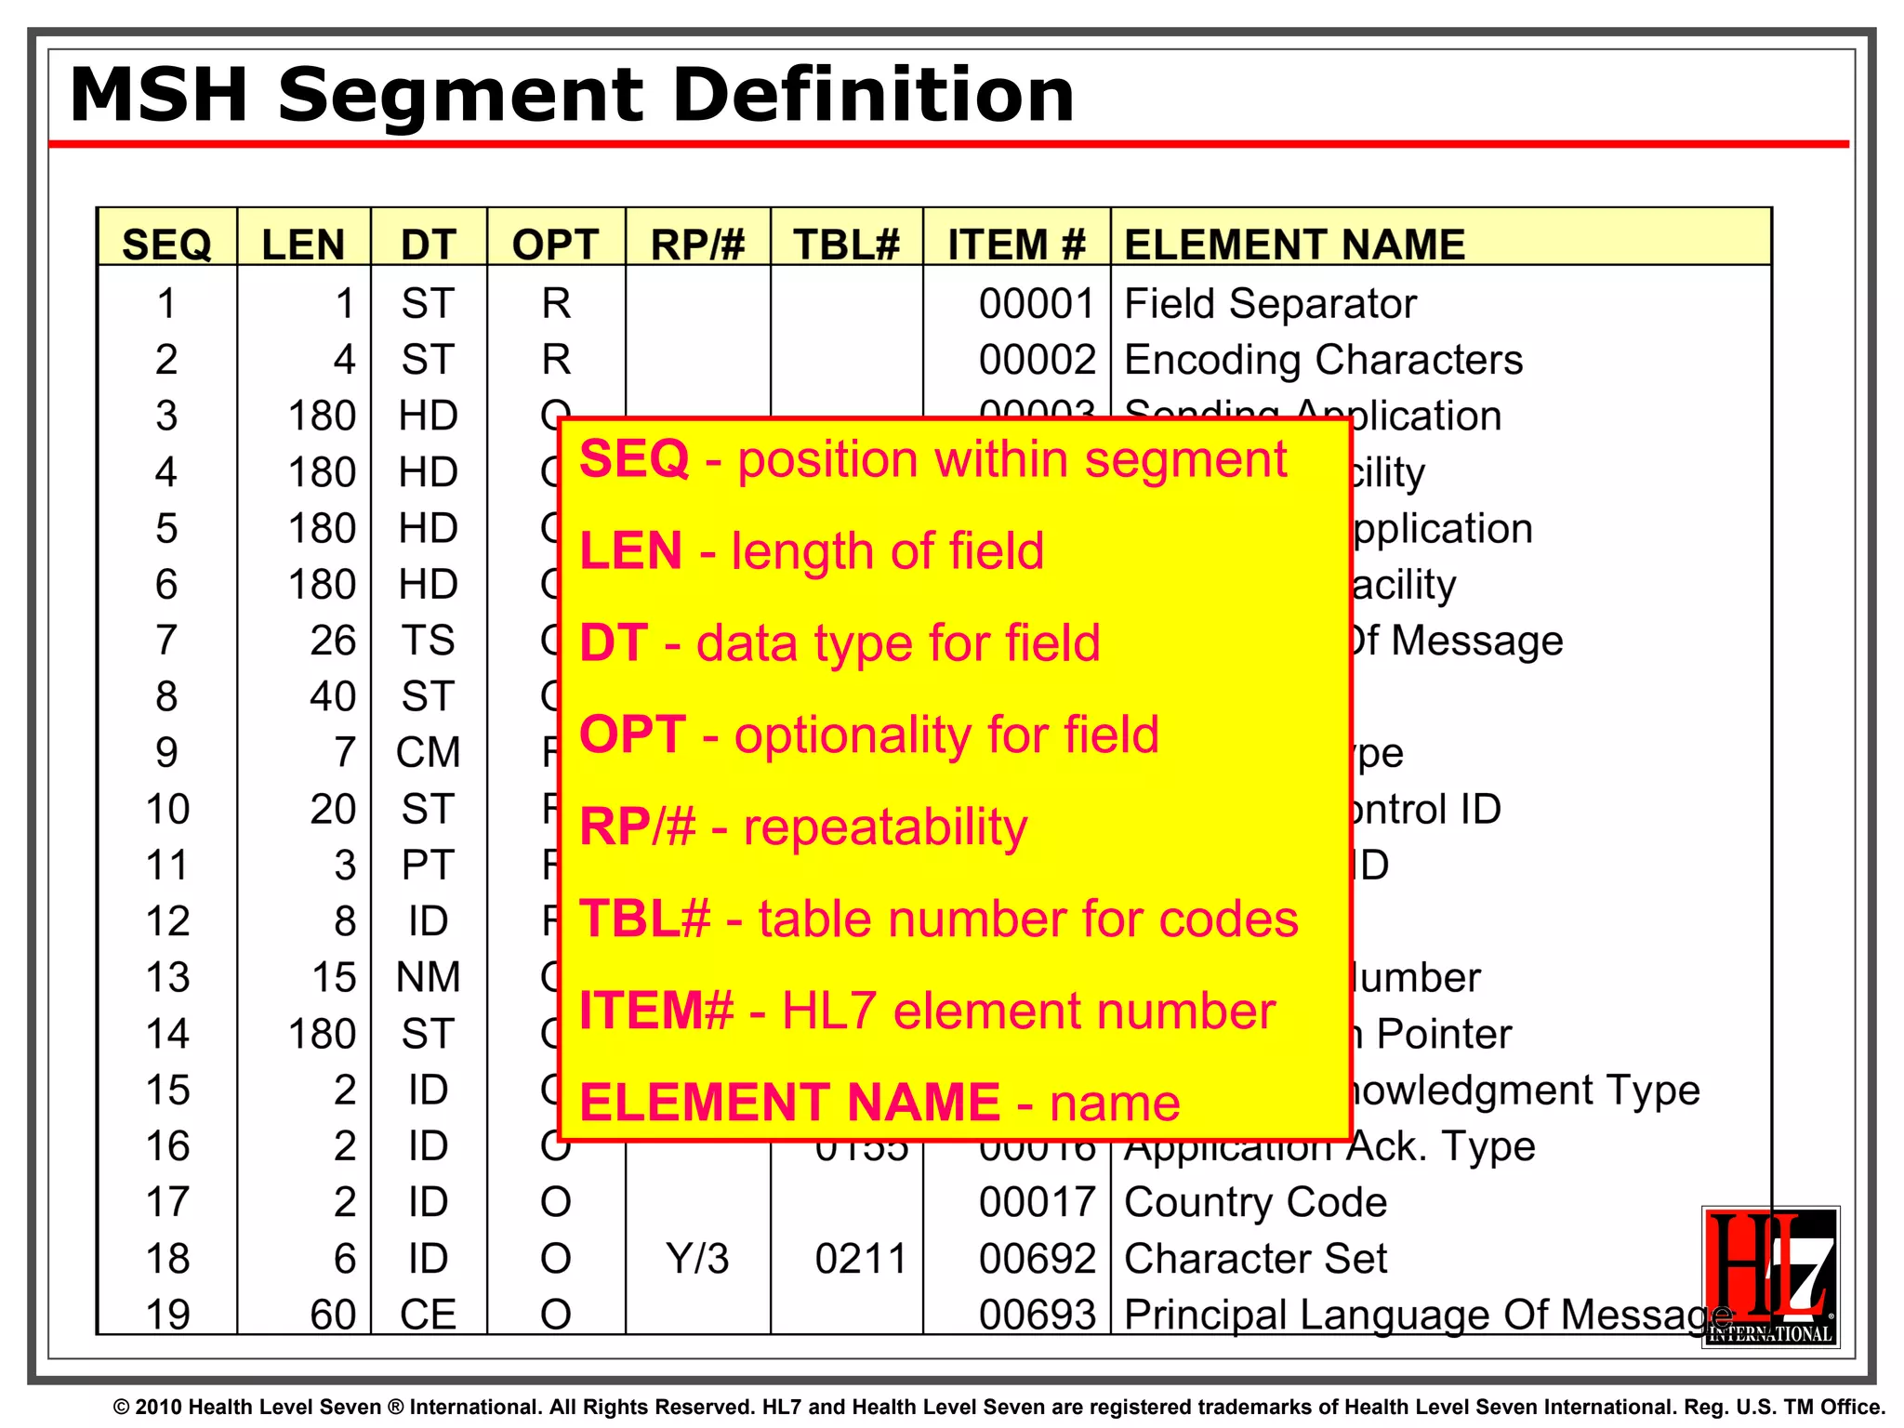This screenshot has height=1428, width=1904.
Task: Click sequence number 13
Action: [x=167, y=977]
